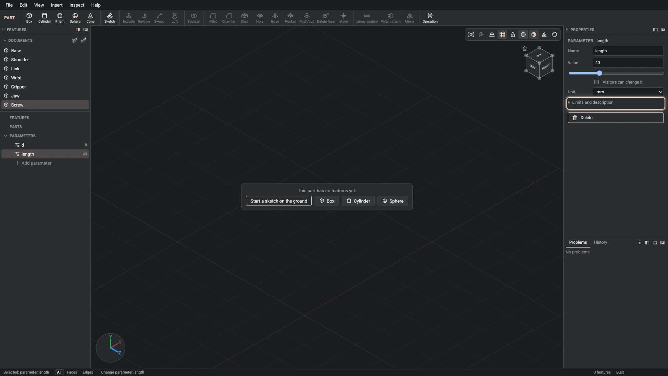668x376 pixels.
Task: Select Faces filter in status bar
Action: click(72, 372)
